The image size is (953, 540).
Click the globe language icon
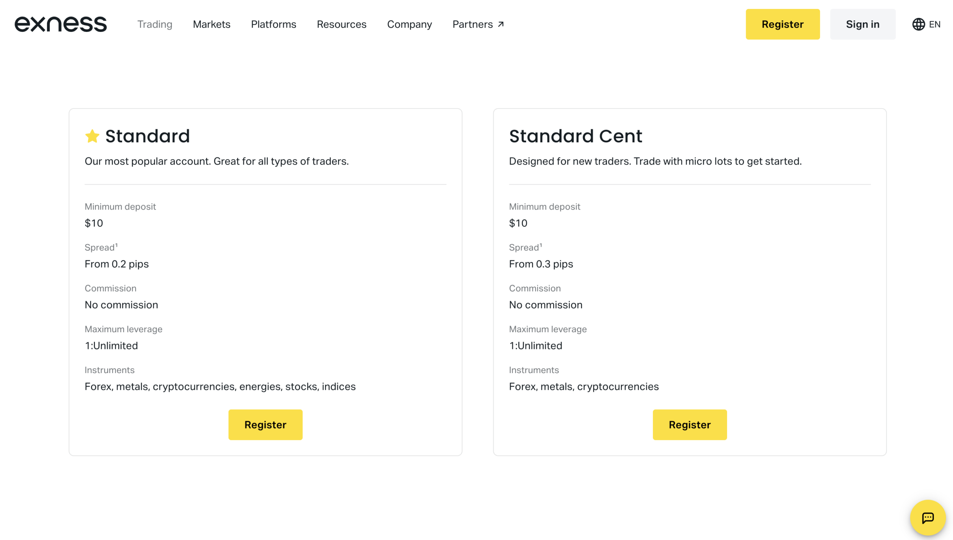(x=918, y=24)
